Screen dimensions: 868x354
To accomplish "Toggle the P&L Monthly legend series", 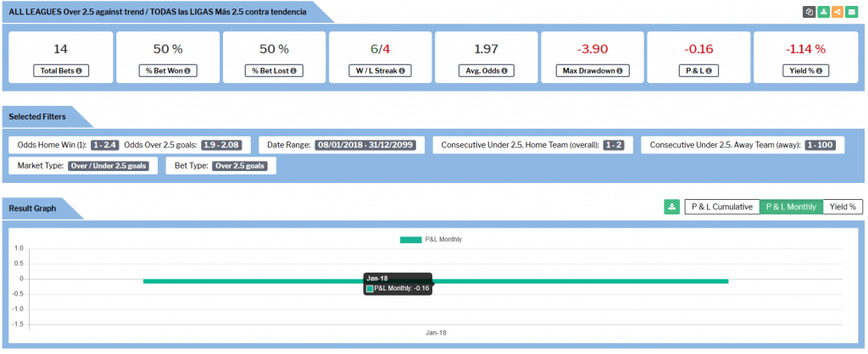I will (431, 240).
